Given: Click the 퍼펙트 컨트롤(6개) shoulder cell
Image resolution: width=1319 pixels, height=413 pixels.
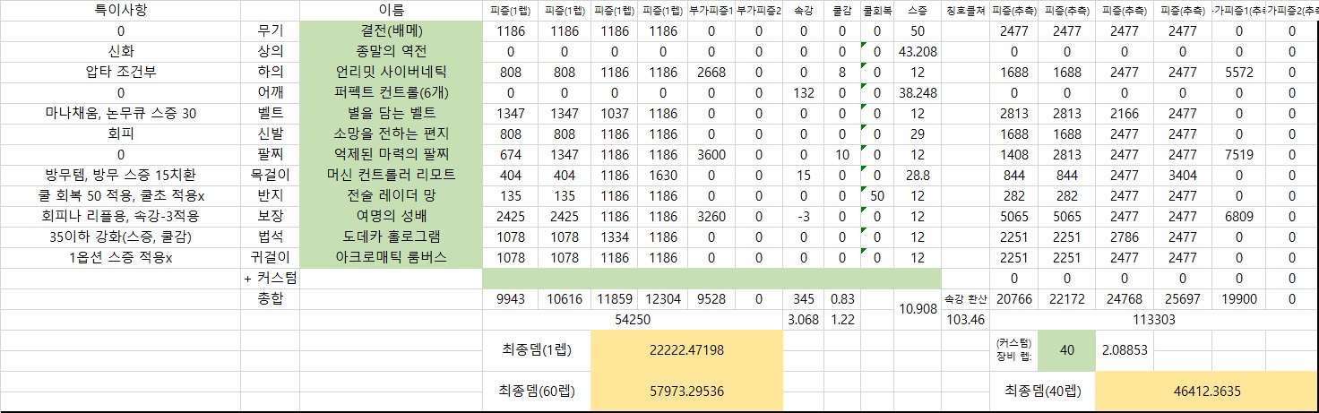Looking at the screenshot, I should [x=391, y=92].
